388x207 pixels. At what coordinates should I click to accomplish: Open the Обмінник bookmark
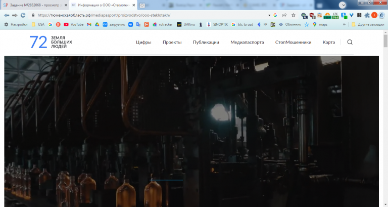(x=290, y=24)
